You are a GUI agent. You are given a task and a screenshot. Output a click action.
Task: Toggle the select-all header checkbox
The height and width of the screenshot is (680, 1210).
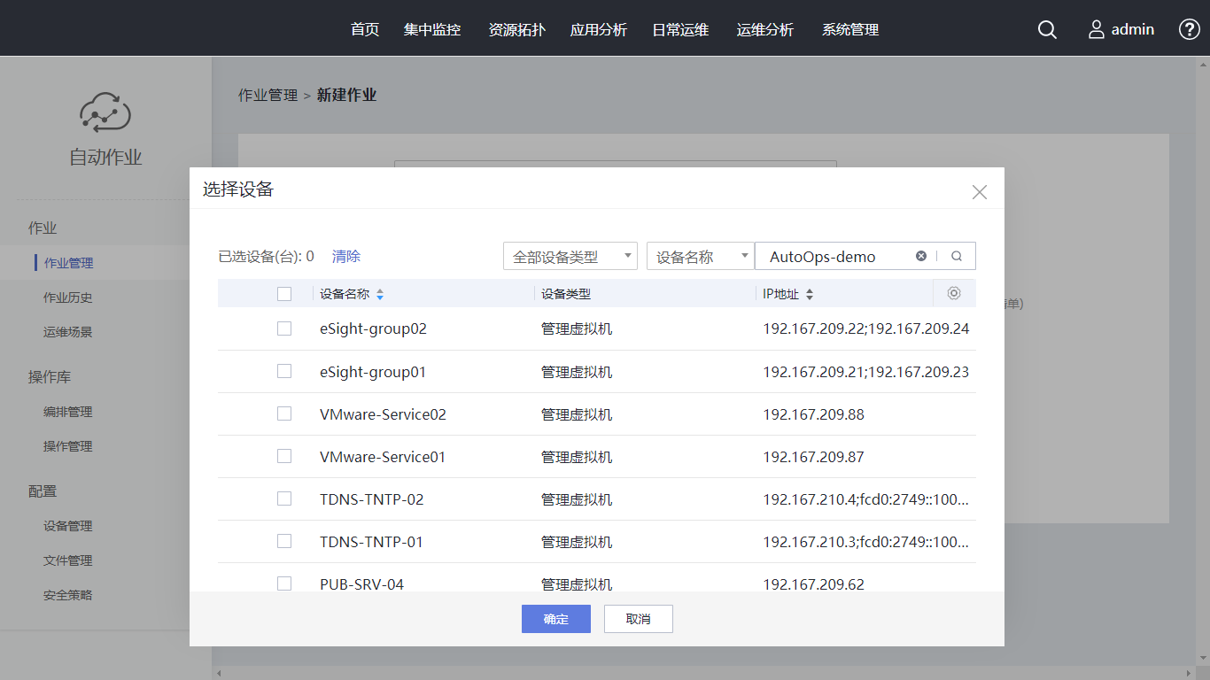284,294
